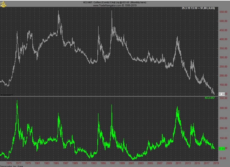
Task: Click the 1989 year label on time axis
Action: point(75,163)
